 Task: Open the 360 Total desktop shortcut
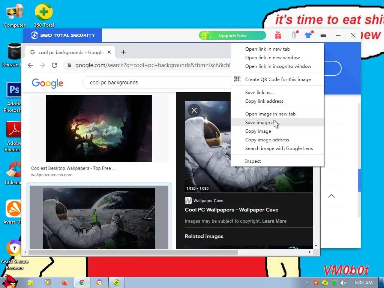pyautogui.click(x=44, y=15)
